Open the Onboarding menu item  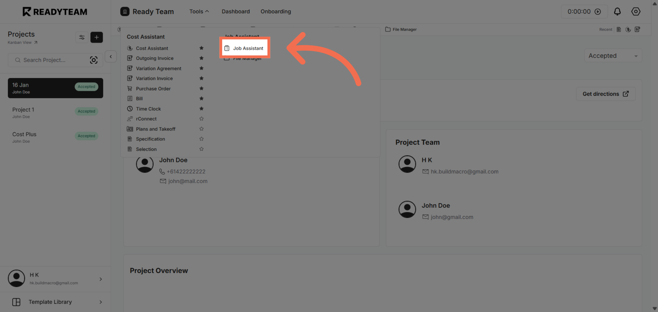point(276,11)
